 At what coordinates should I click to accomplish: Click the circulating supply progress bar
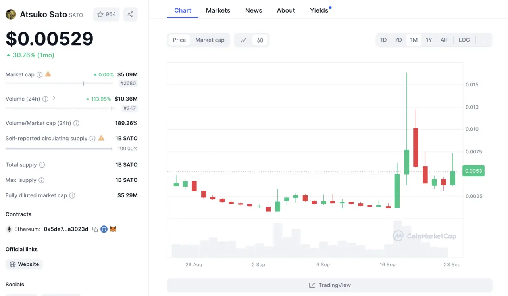59,149
